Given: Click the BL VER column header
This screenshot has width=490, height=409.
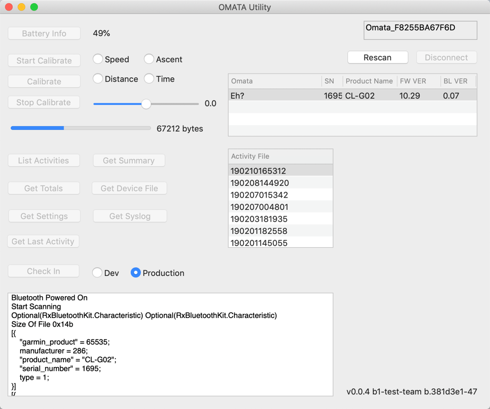Looking at the screenshot, I should [x=458, y=81].
